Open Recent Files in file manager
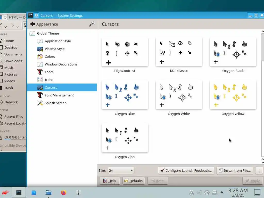This screenshot has width=264, height=198. point(13,117)
